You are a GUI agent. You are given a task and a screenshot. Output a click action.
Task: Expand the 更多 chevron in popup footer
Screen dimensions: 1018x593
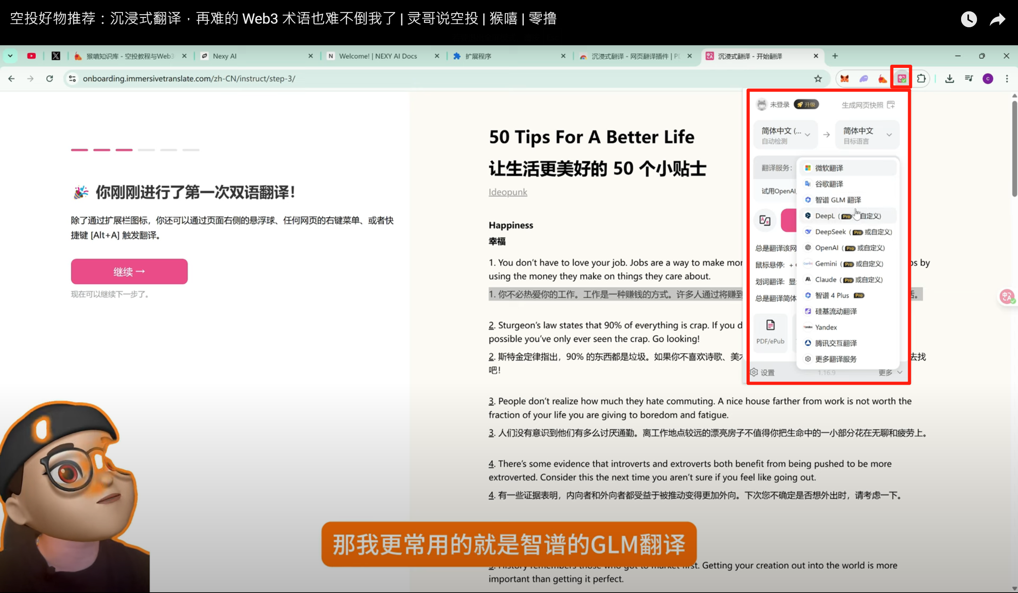pyautogui.click(x=900, y=372)
